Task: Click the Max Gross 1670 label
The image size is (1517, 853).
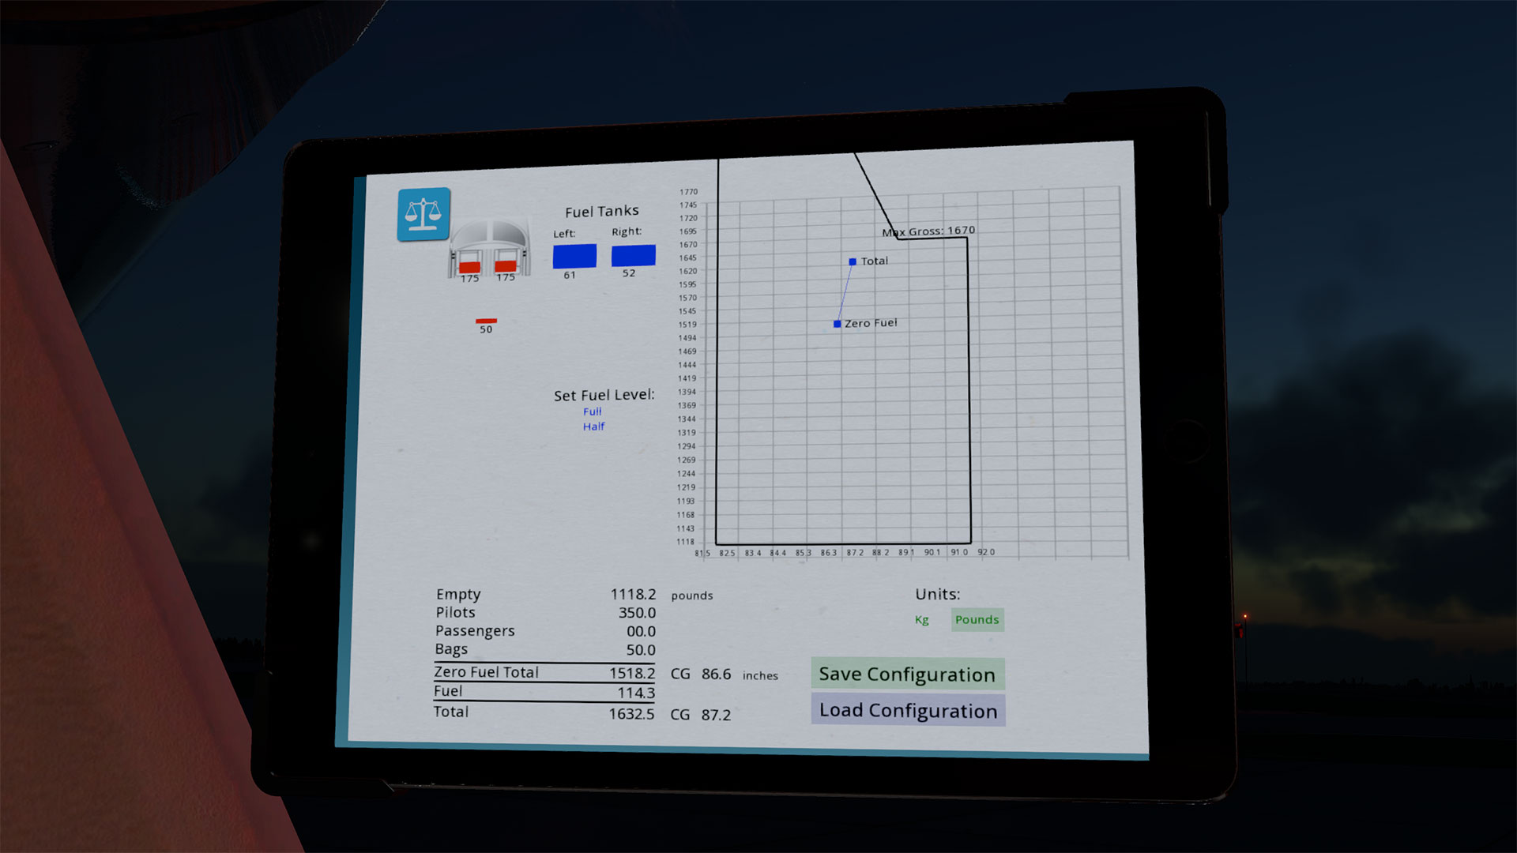Action: tap(929, 231)
